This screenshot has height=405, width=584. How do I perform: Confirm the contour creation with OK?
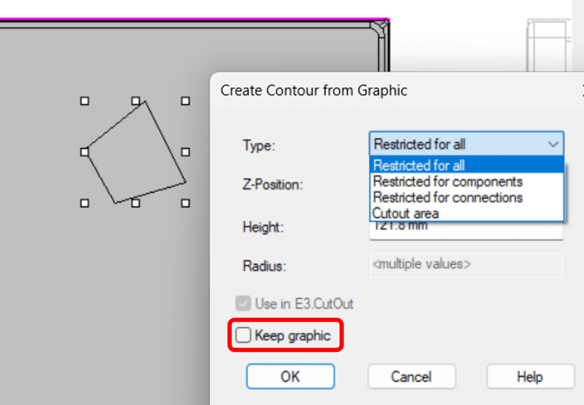(x=290, y=376)
